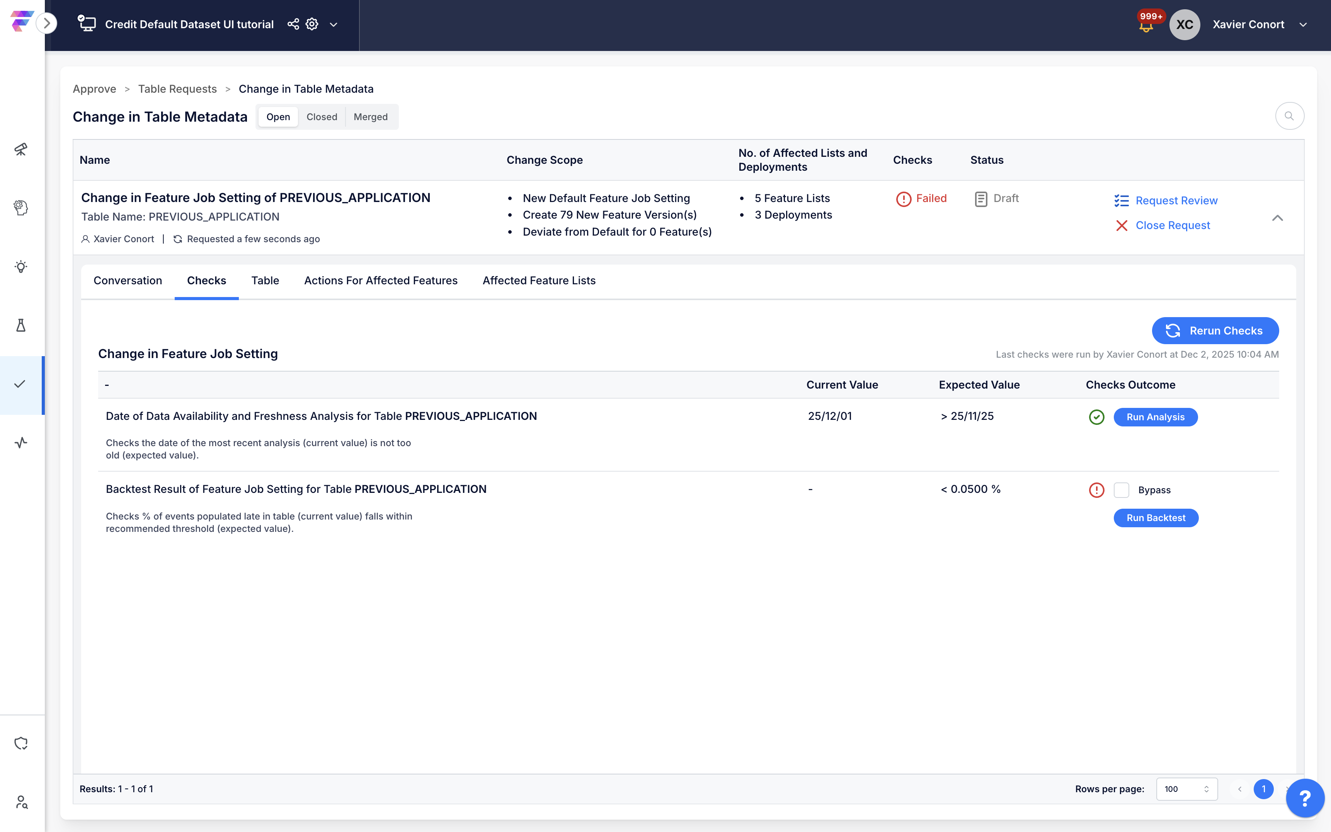This screenshot has width=1331, height=832.
Task: Open the settings gear next to the catalog title
Action: pyautogui.click(x=312, y=24)
